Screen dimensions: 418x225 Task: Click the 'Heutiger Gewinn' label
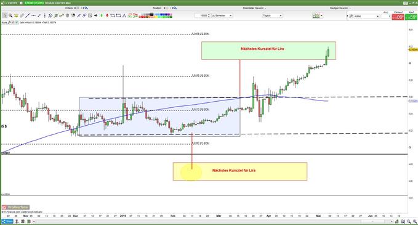(339, 8)
